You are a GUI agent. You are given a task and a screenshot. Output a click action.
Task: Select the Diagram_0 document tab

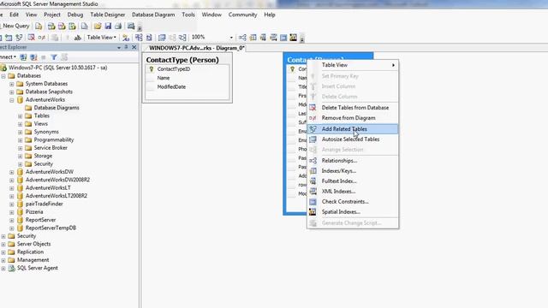tap(196, 48)
